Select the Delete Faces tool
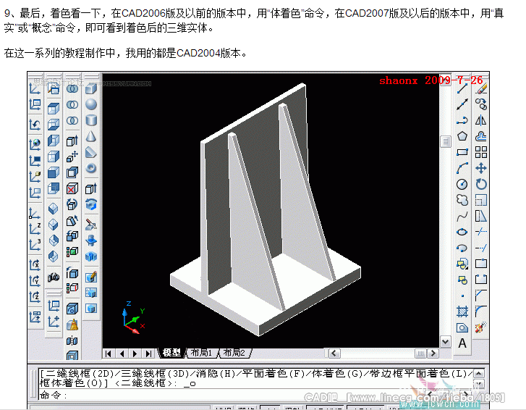Viewport: 526px width, 410px height. 72,189
